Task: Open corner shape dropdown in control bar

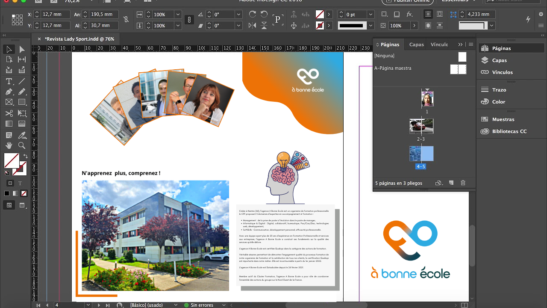Action: 492,26
